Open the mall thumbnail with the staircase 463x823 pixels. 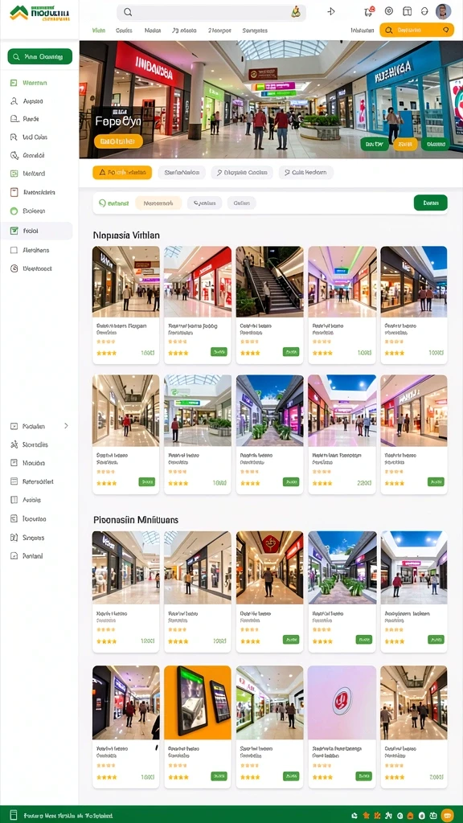pos(270,282)
